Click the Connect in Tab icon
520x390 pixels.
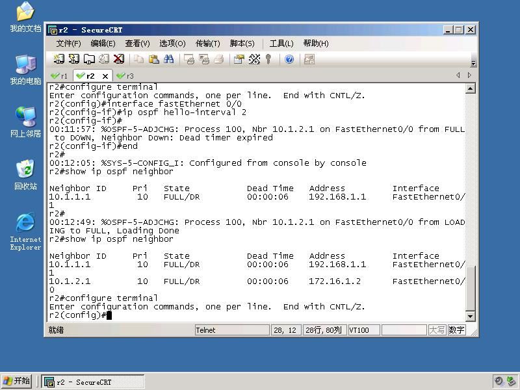pos(89,59)
